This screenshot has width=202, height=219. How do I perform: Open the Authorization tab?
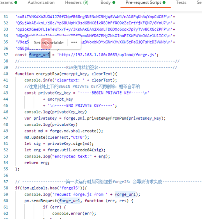[41, 2]
